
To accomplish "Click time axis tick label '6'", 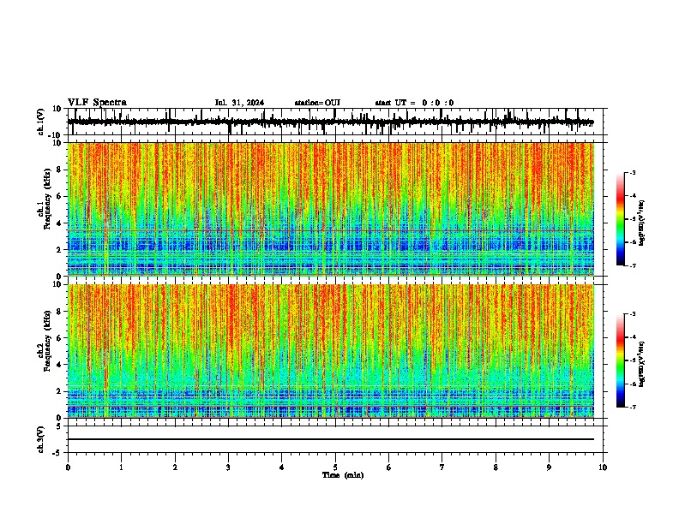I will tap(389, 467).
